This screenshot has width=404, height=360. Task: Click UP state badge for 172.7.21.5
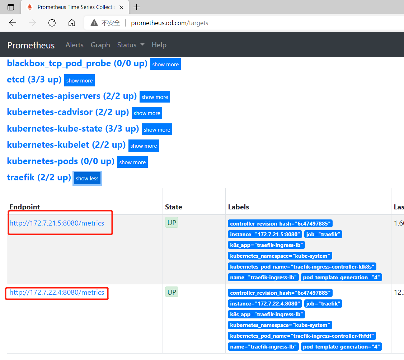pos(172,222)
